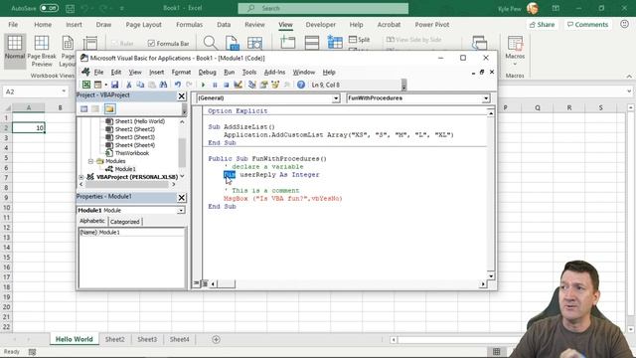The image size is (636, 358).
Task: Open the VBA Add-Ins menu
Action: pos(274,72)
